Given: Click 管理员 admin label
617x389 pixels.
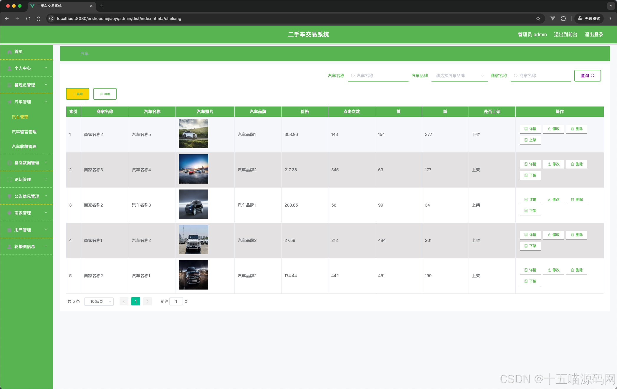Looking at the screenshot, I should click(532, 34).
